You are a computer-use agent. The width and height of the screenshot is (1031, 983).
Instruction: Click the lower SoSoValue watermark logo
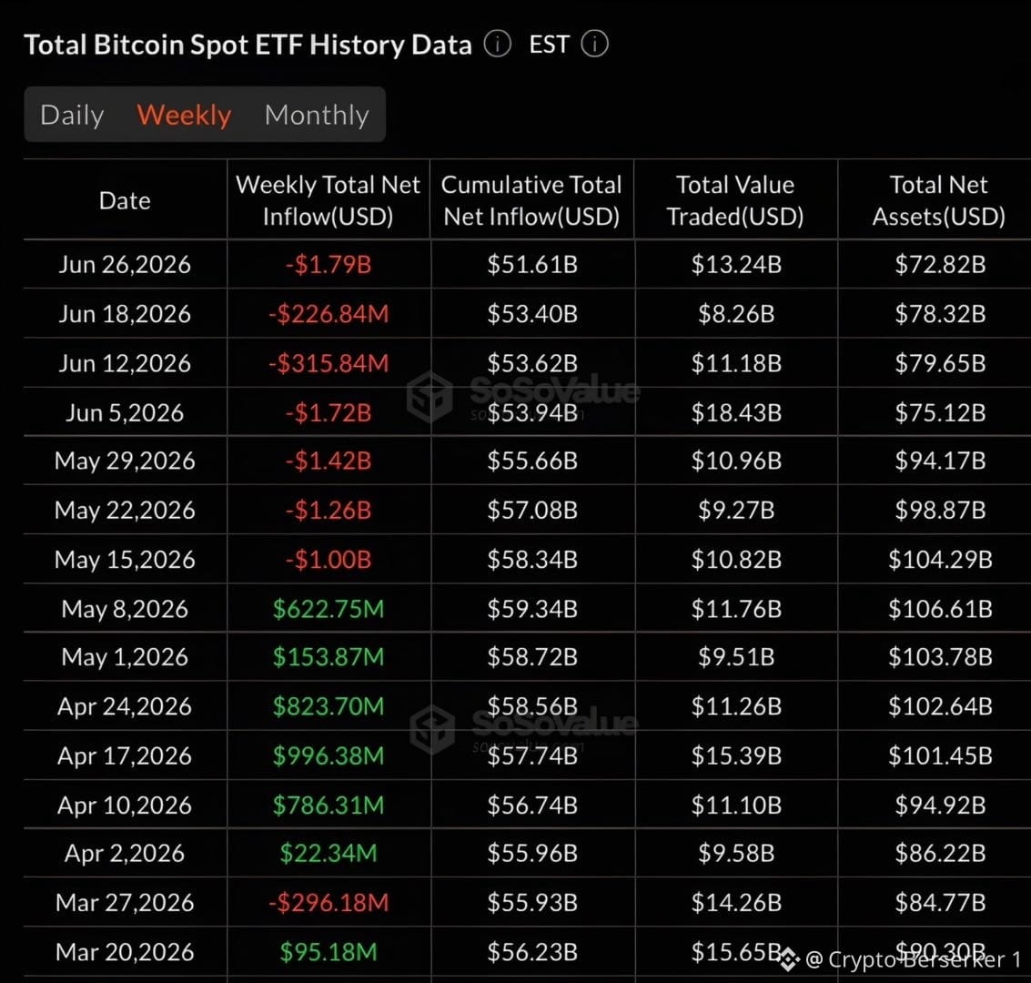(x=432, y=729)
